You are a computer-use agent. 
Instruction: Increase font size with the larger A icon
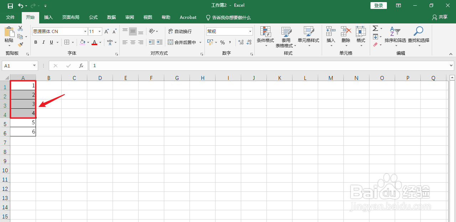(x=107, y=32)
